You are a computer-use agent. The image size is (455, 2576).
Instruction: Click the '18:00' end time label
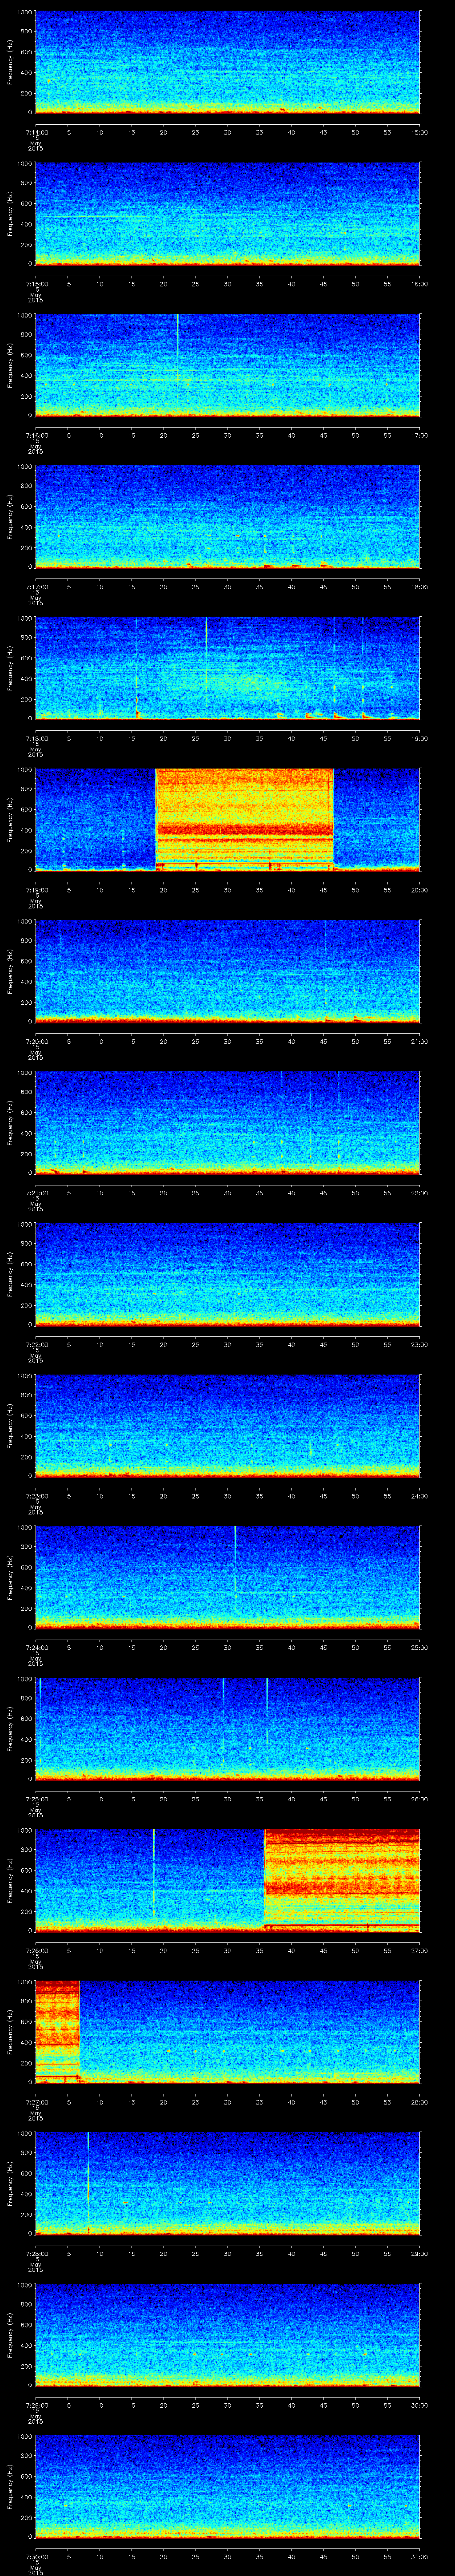420,587
